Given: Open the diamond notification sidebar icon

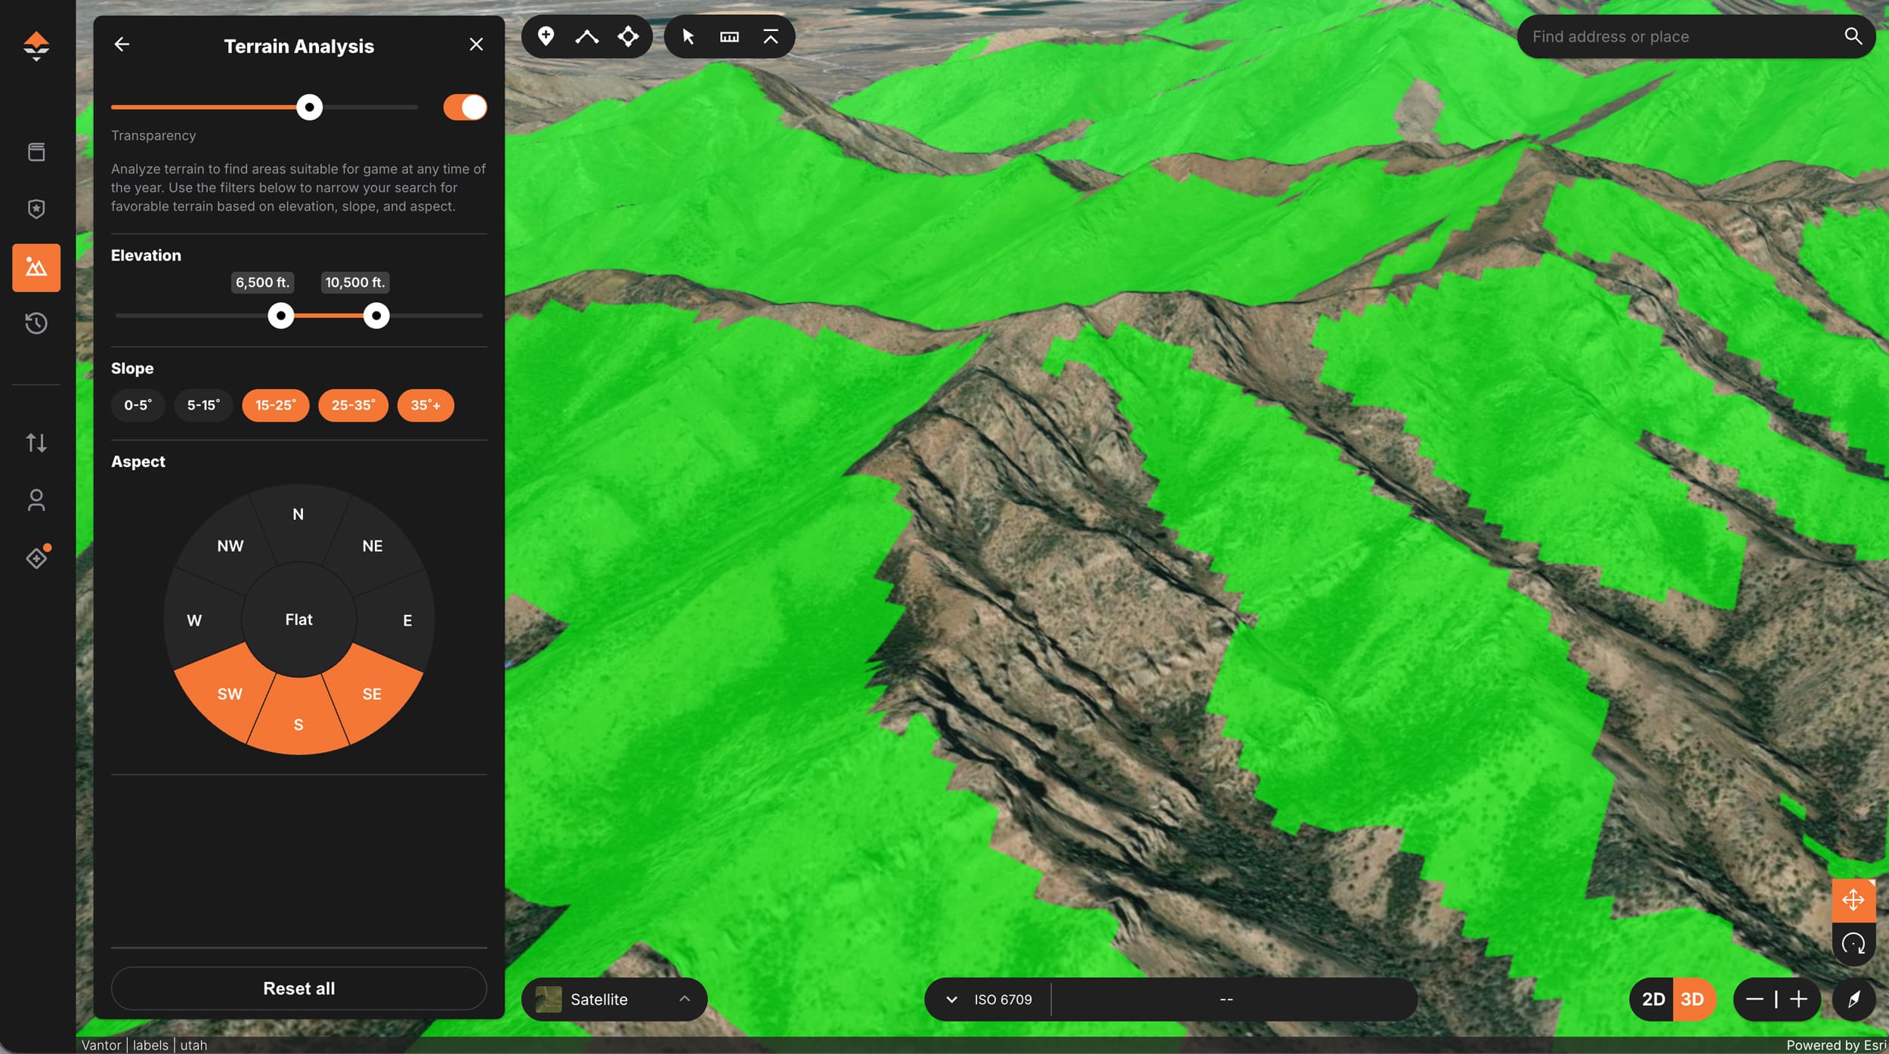Looking at the screenshot, I should (36, 557).
